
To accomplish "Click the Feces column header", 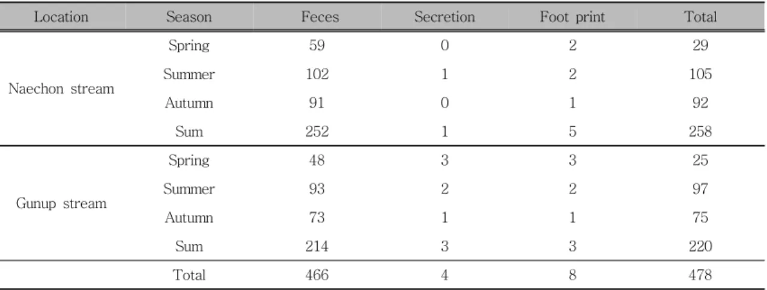I will point(319,17).
